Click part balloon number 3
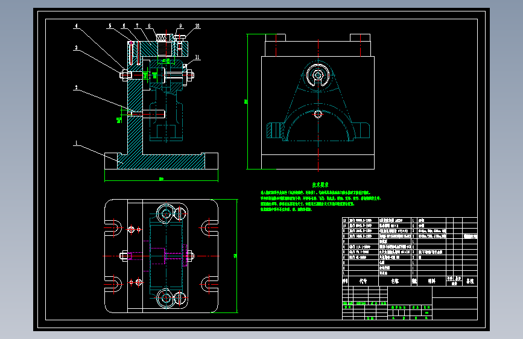The width and height of the screenshot is (523, 339). tap(77, 48)
